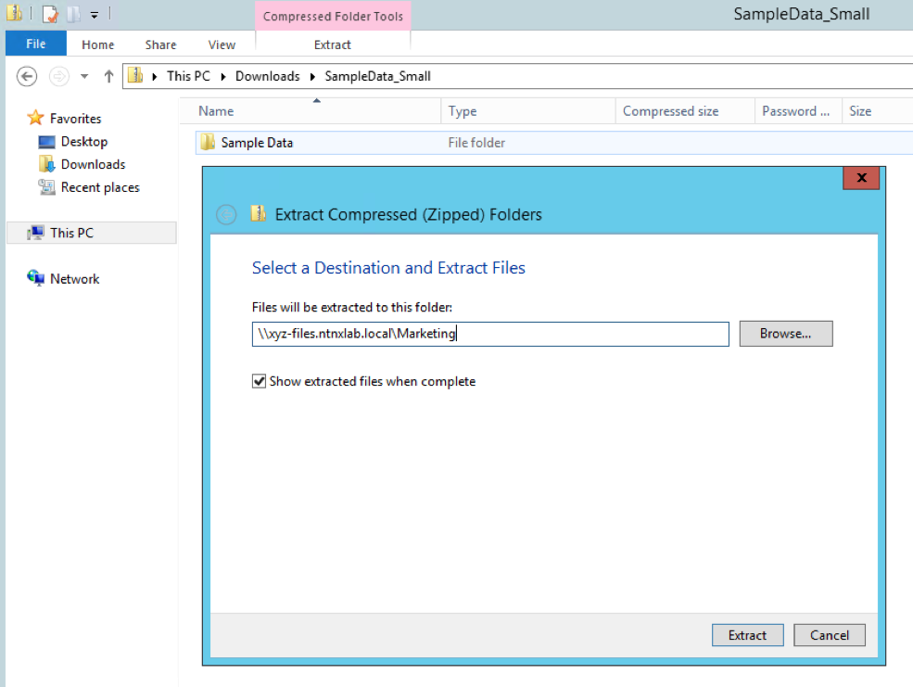Click the zip folder icon in address bar
This screenshot has width=913, height=687.
click(x=135, y=76)
